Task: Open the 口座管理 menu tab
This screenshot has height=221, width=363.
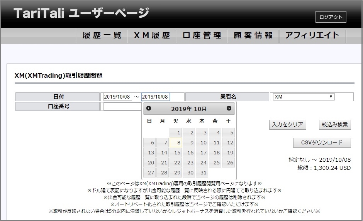Action: [202, 35]
